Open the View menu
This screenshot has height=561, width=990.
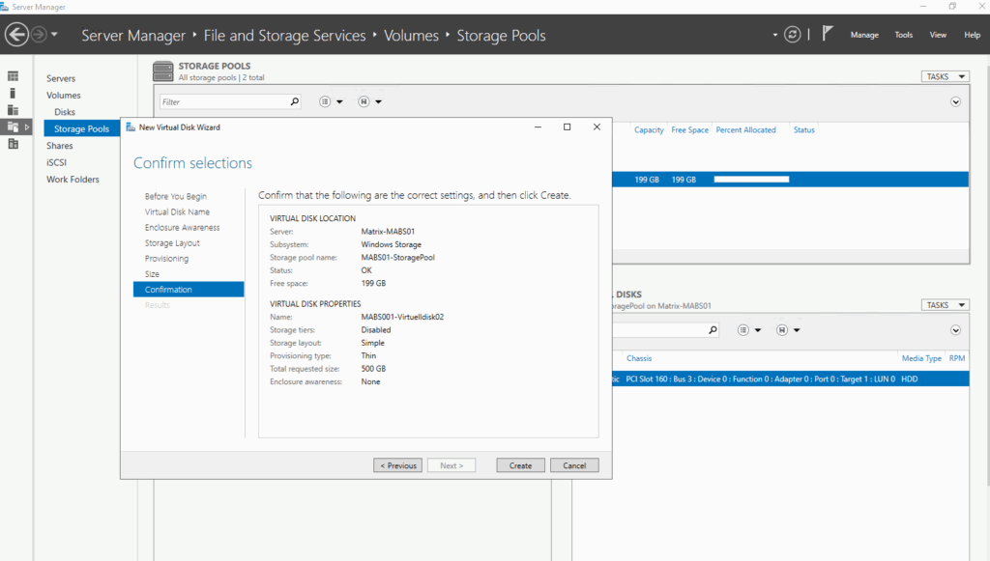point(938,35)
